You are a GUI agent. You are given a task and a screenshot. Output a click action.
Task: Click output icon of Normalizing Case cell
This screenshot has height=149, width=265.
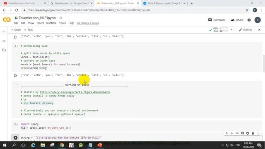pos(16,75)
